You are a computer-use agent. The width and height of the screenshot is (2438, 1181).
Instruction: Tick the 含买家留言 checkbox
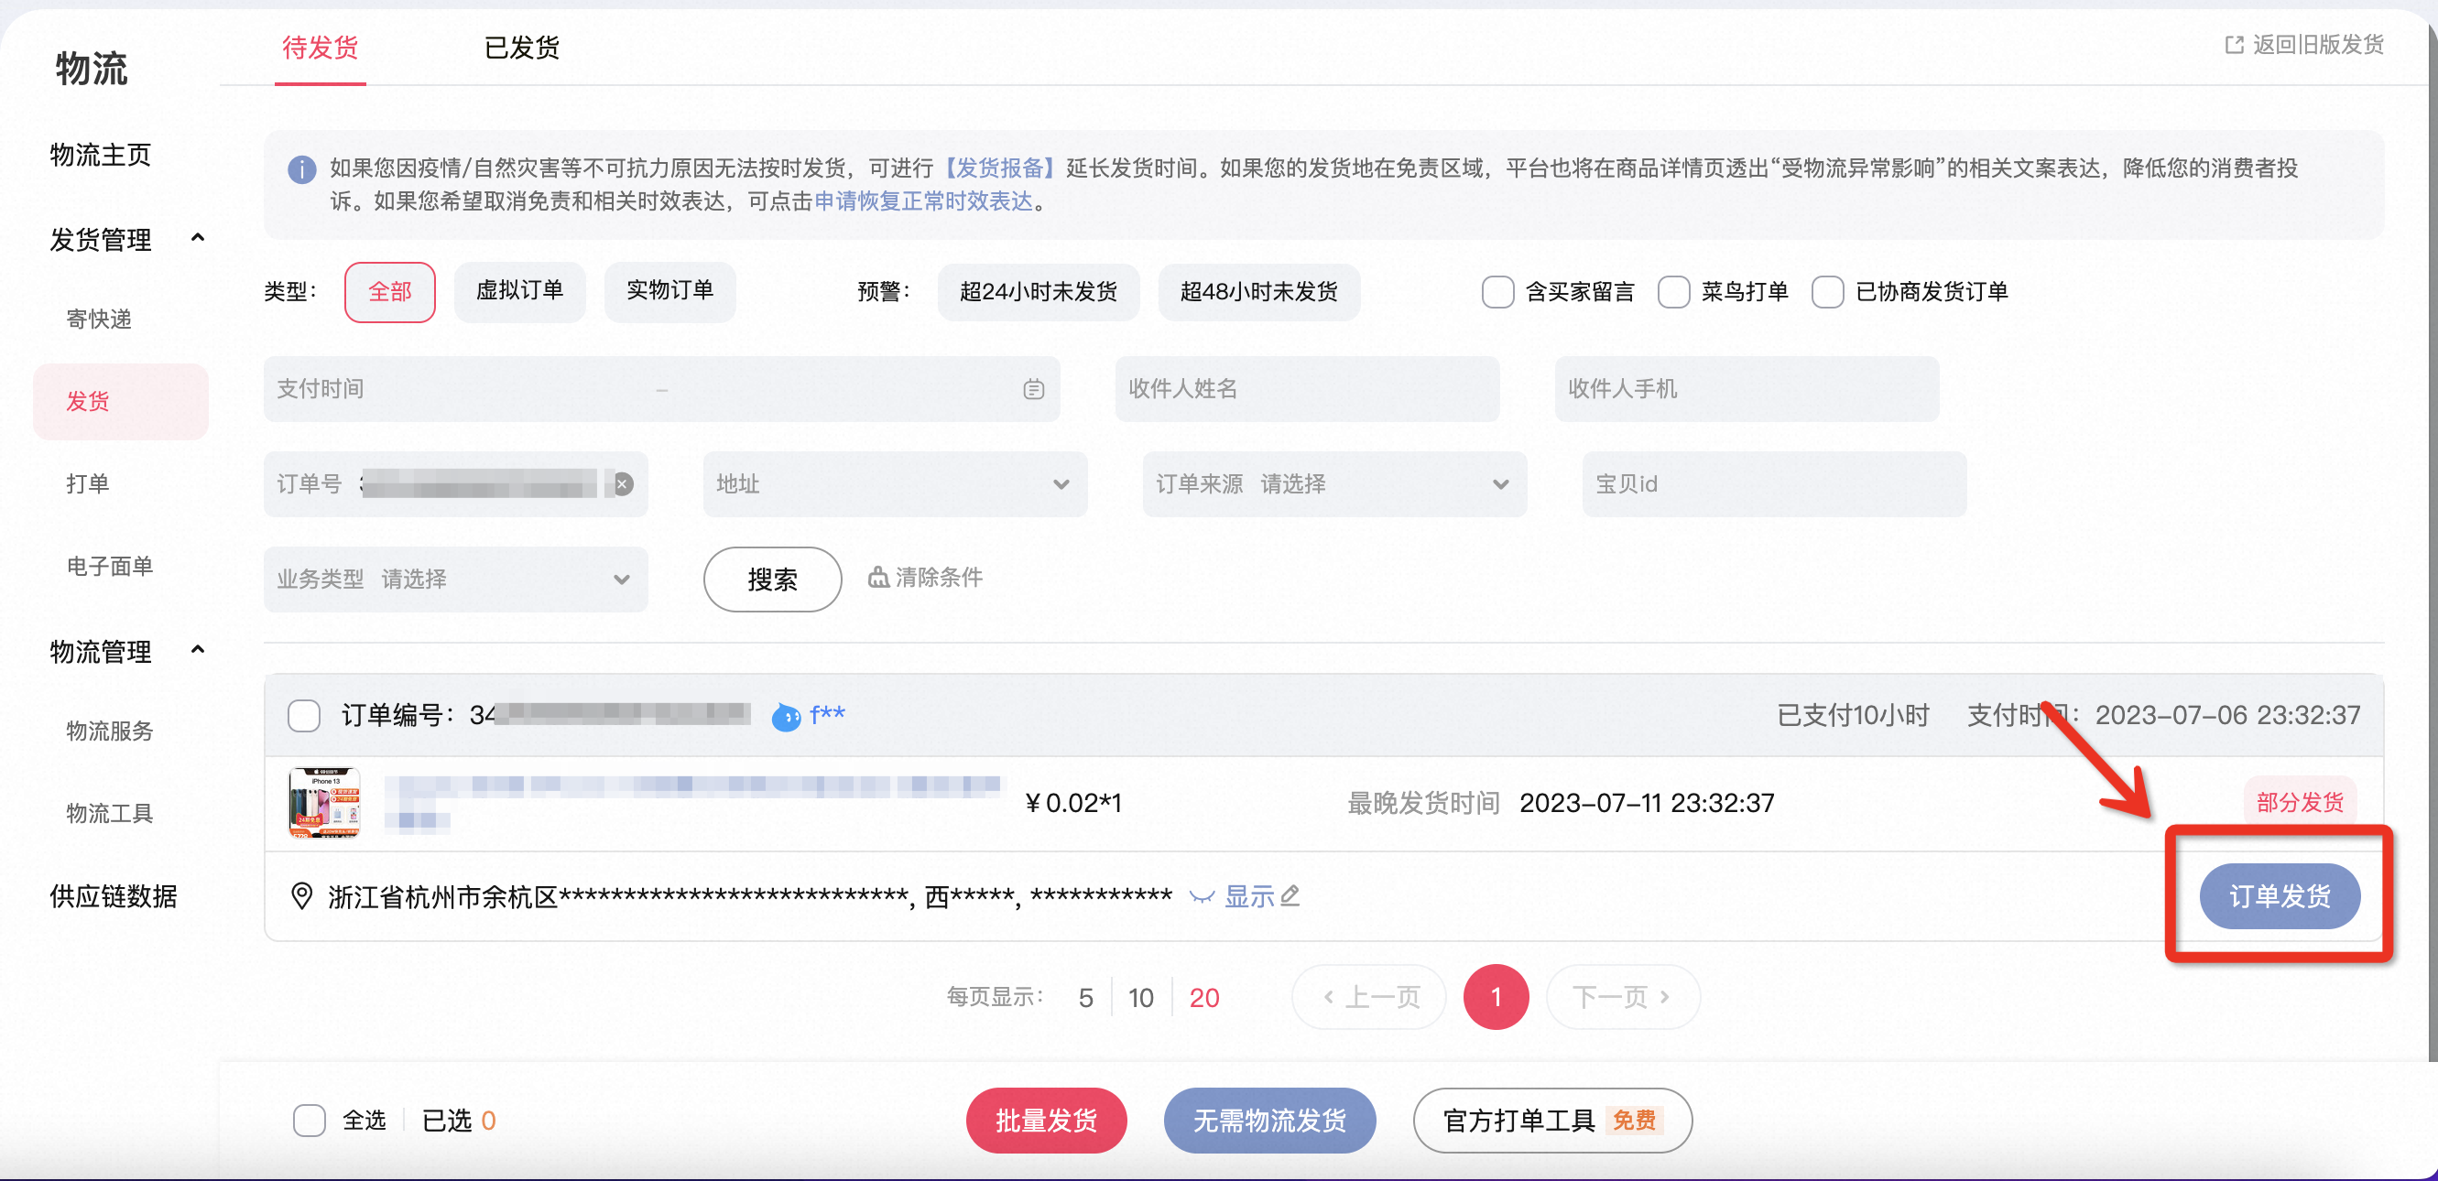pos(1497,291)
